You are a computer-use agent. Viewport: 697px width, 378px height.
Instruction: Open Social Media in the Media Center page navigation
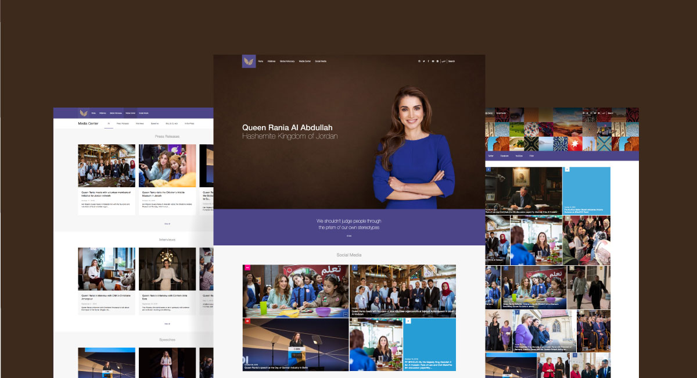coord(143,113)
